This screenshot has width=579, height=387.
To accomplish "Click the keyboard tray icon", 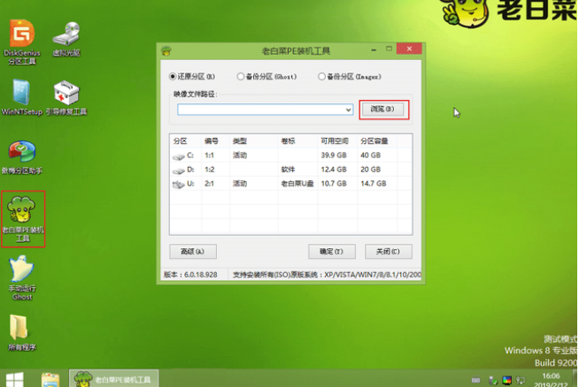I will tap(476, 380).
